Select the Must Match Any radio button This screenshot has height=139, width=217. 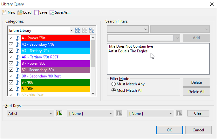pyautogui.click(x=113, y=84)
